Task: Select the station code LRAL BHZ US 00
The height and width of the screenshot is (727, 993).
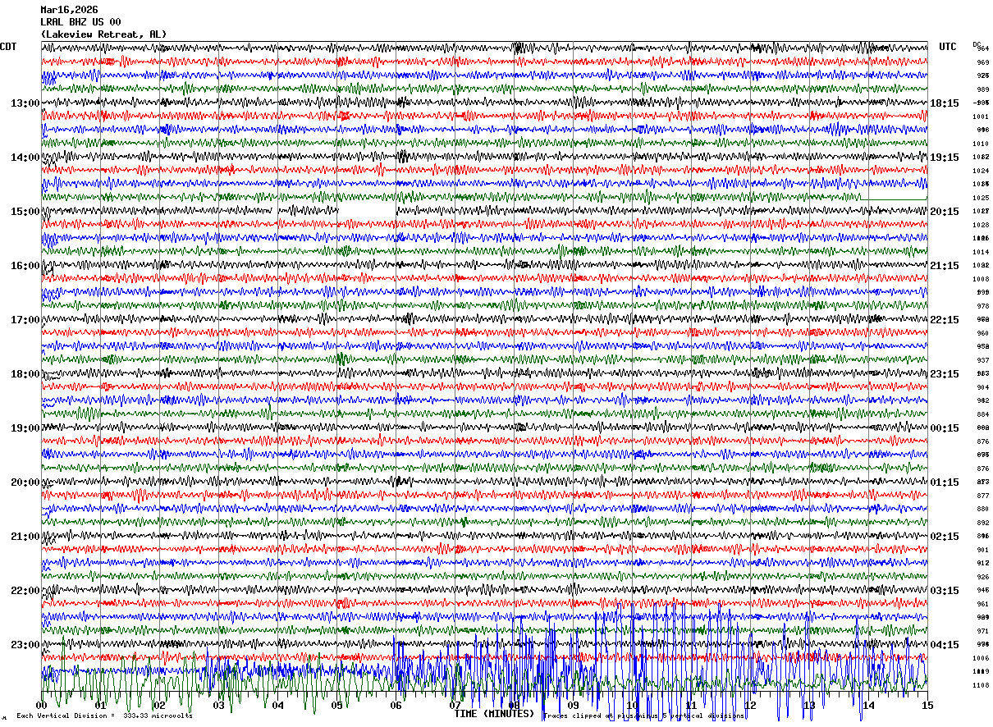Action: tap(80, 22)
